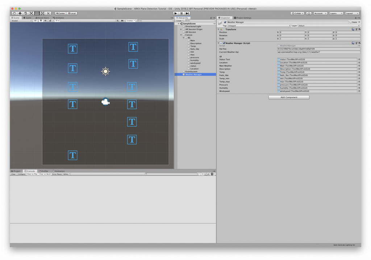Switch to the Animator tab

coord(58,18)
